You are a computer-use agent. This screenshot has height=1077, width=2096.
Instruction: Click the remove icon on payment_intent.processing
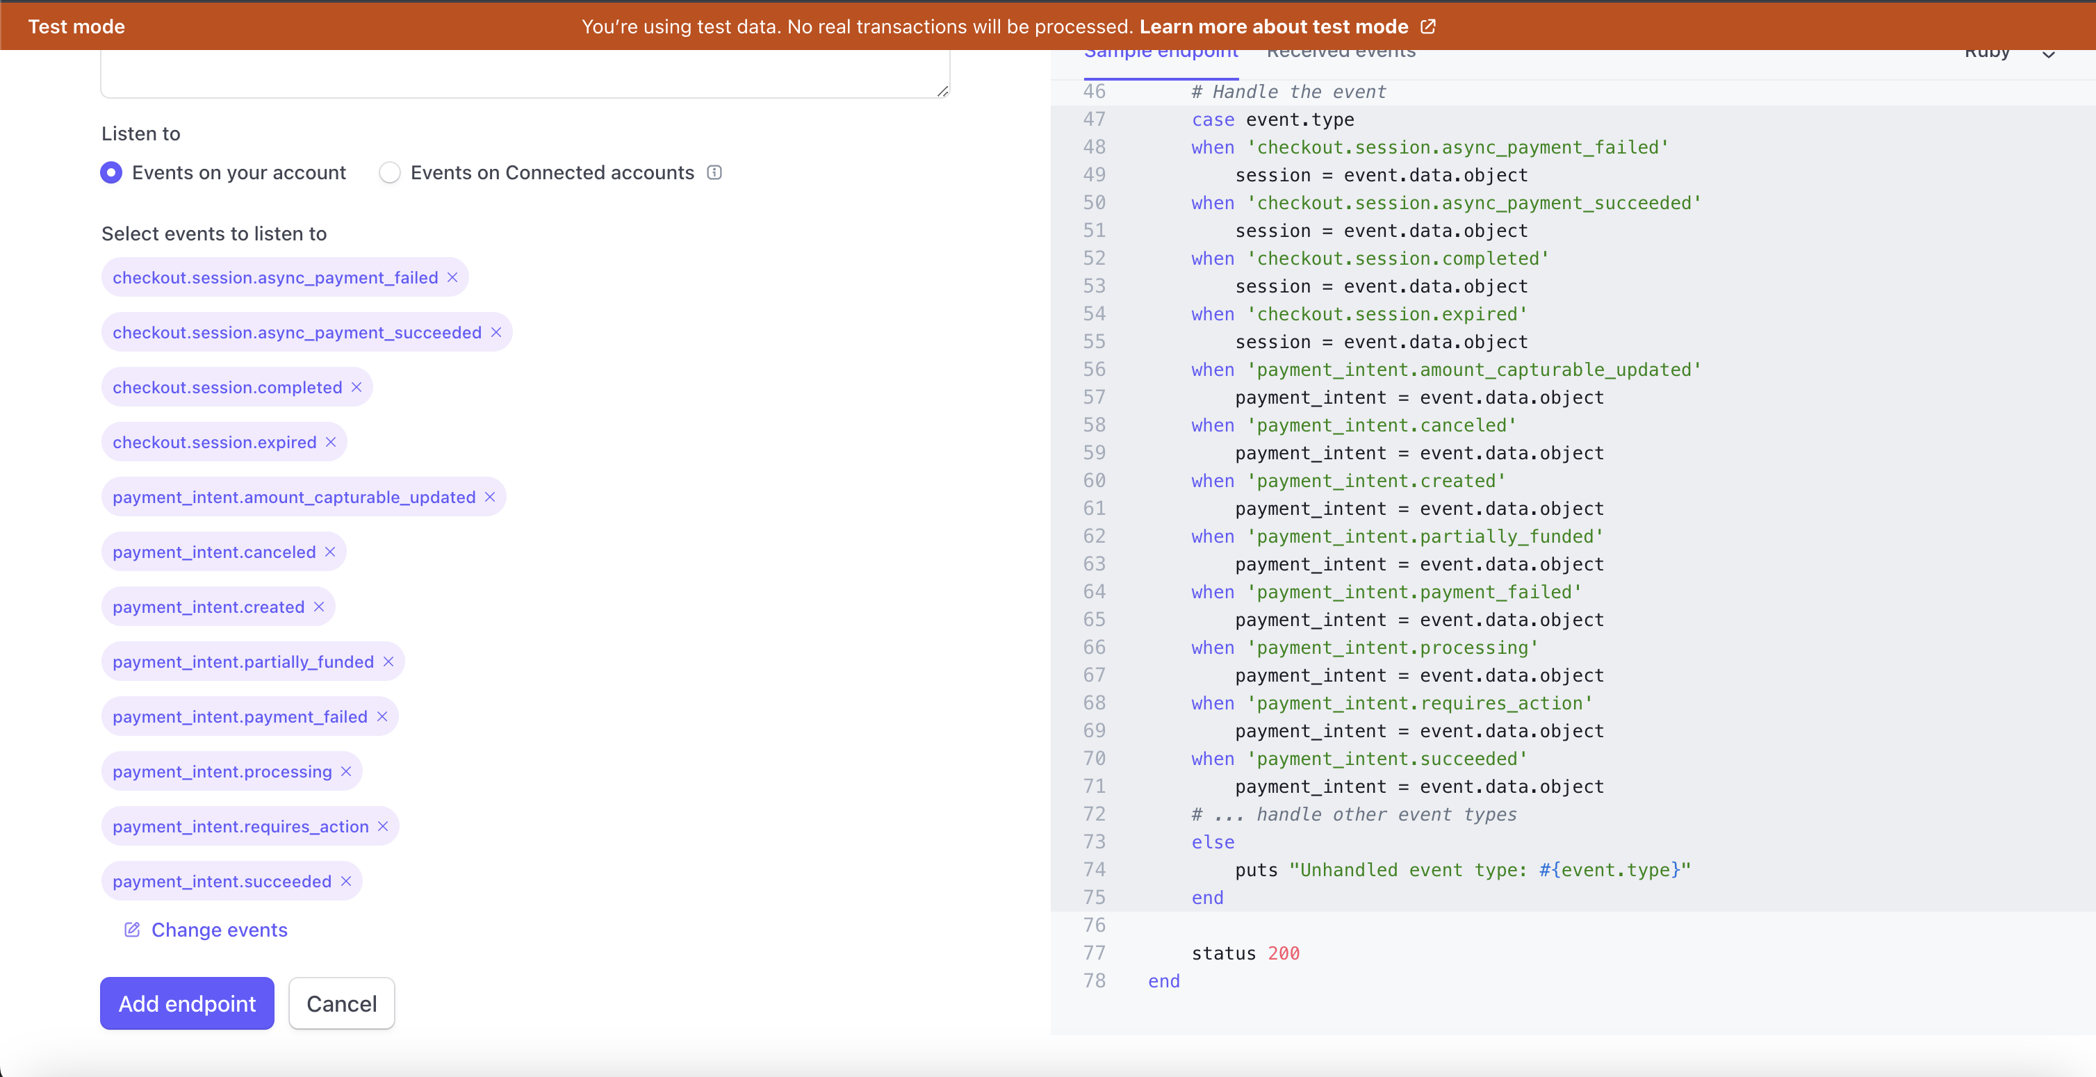349,771
